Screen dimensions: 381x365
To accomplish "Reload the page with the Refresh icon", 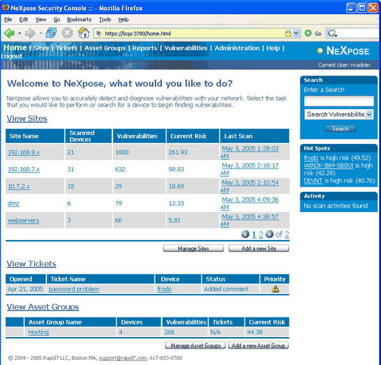I will pyautogui.click(x=51, y=33).
